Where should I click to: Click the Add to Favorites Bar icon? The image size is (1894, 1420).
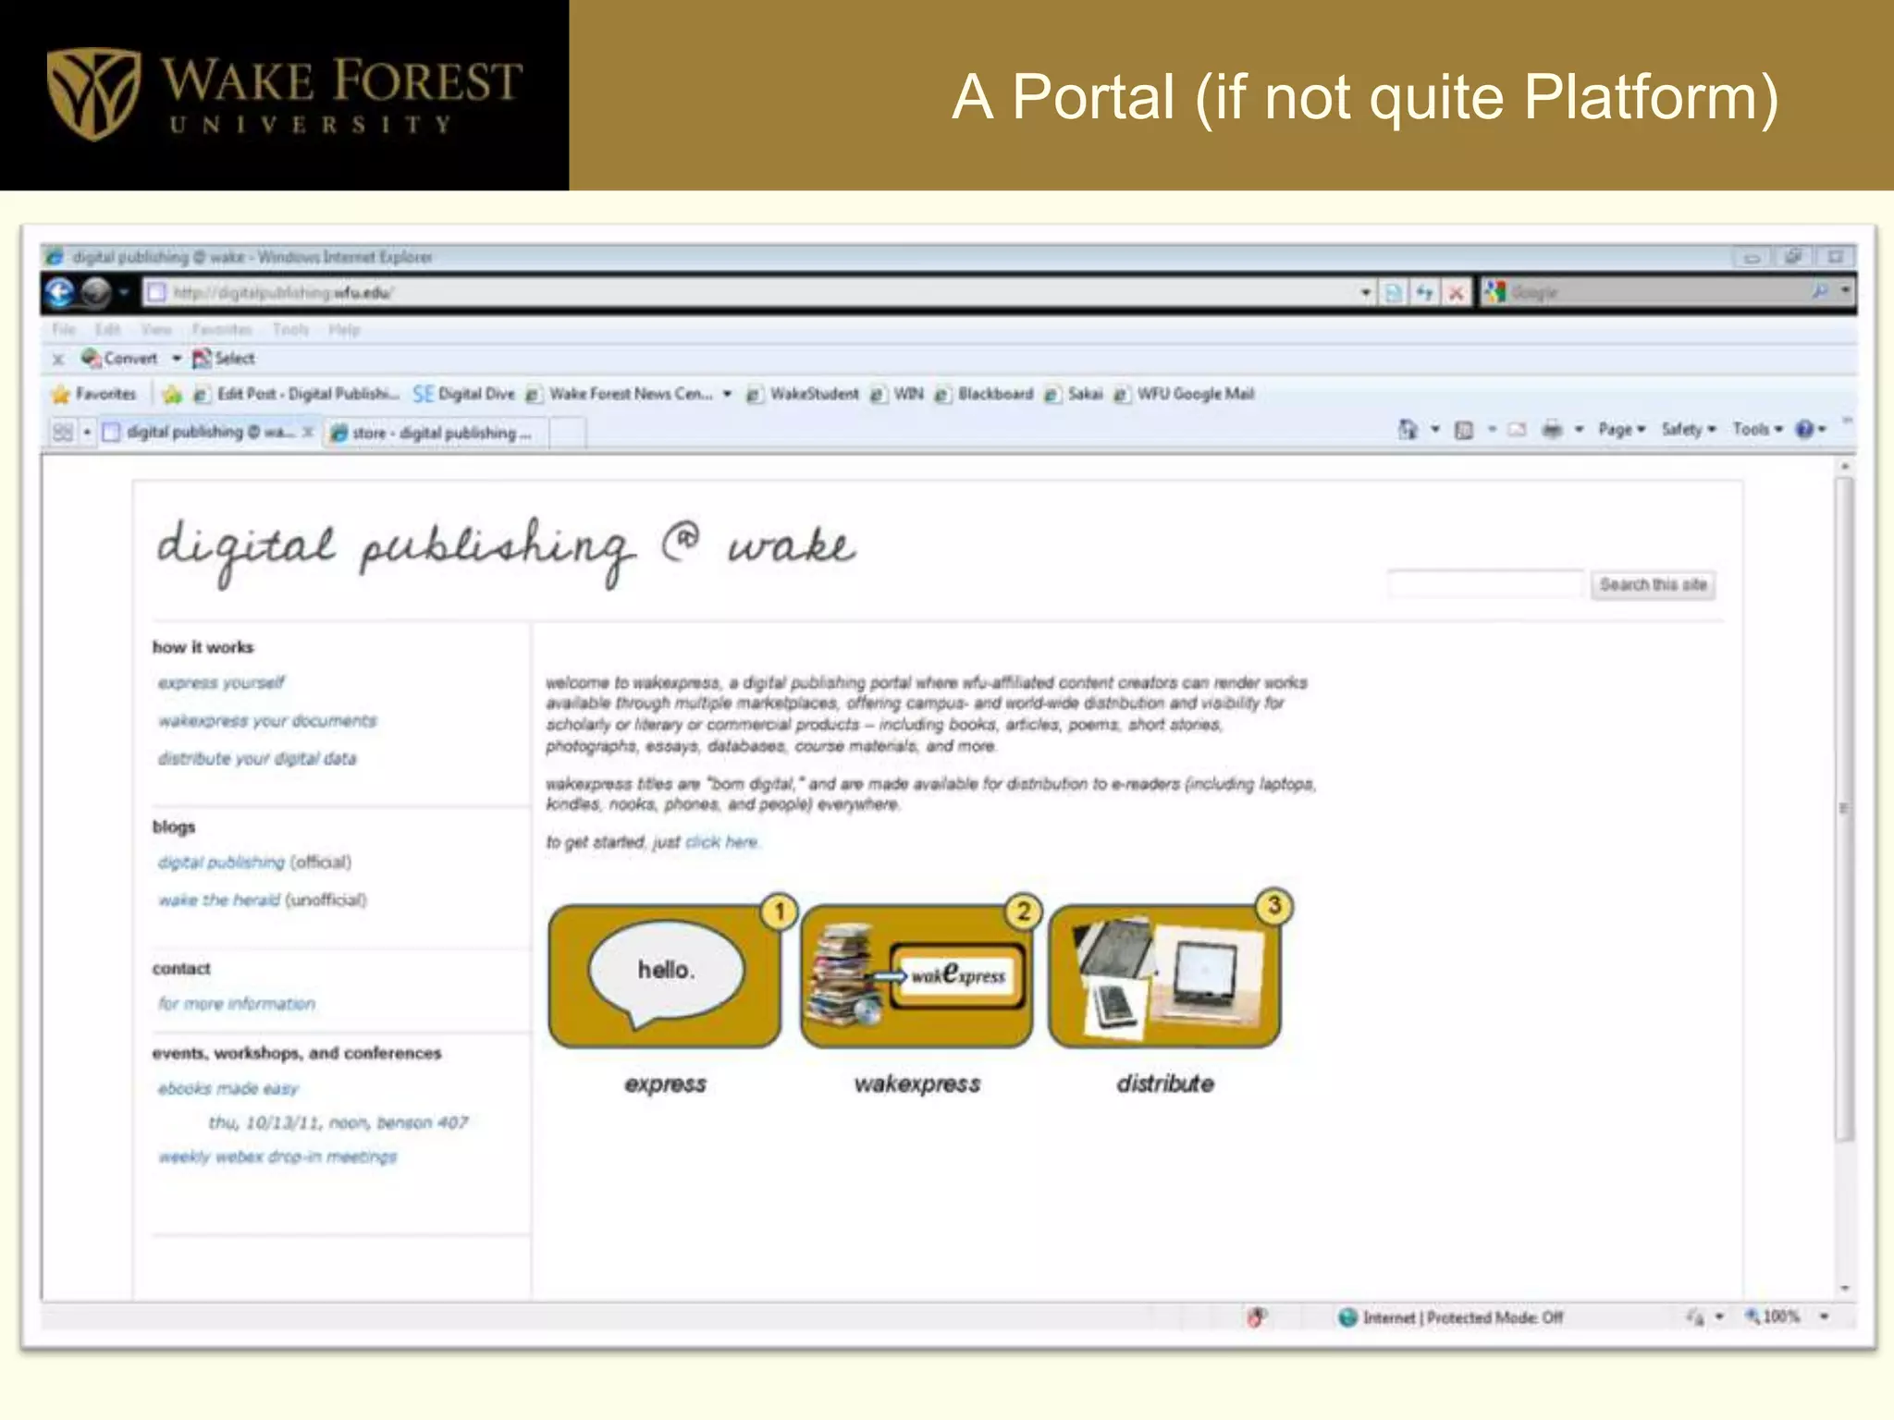point(172,395)
